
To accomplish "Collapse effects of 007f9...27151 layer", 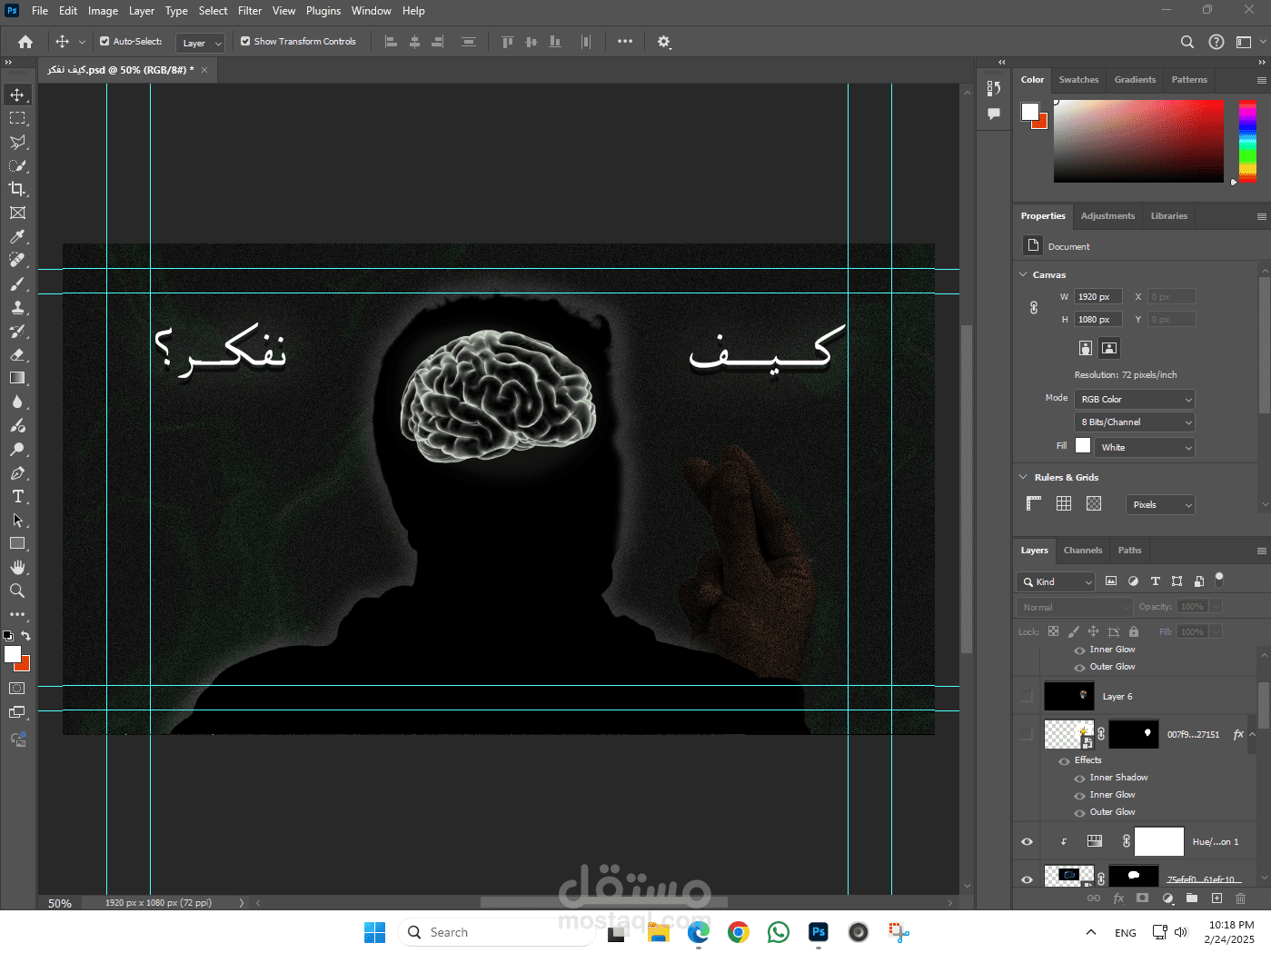I will (1252, 734).
